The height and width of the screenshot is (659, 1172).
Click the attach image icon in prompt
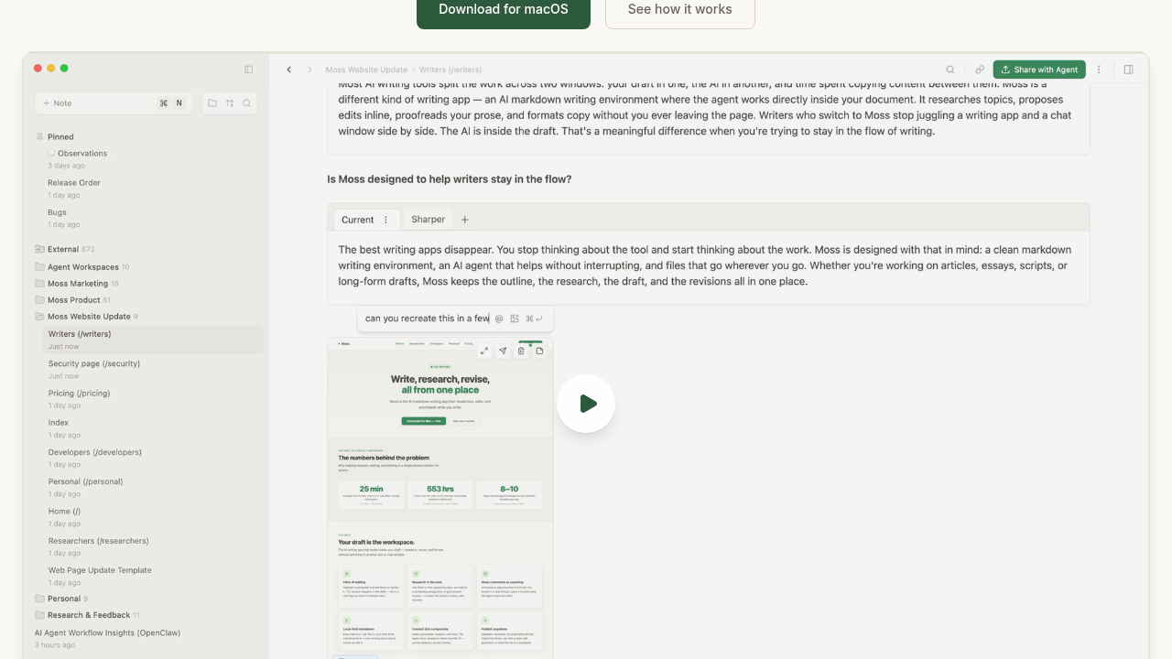(515, 319)
